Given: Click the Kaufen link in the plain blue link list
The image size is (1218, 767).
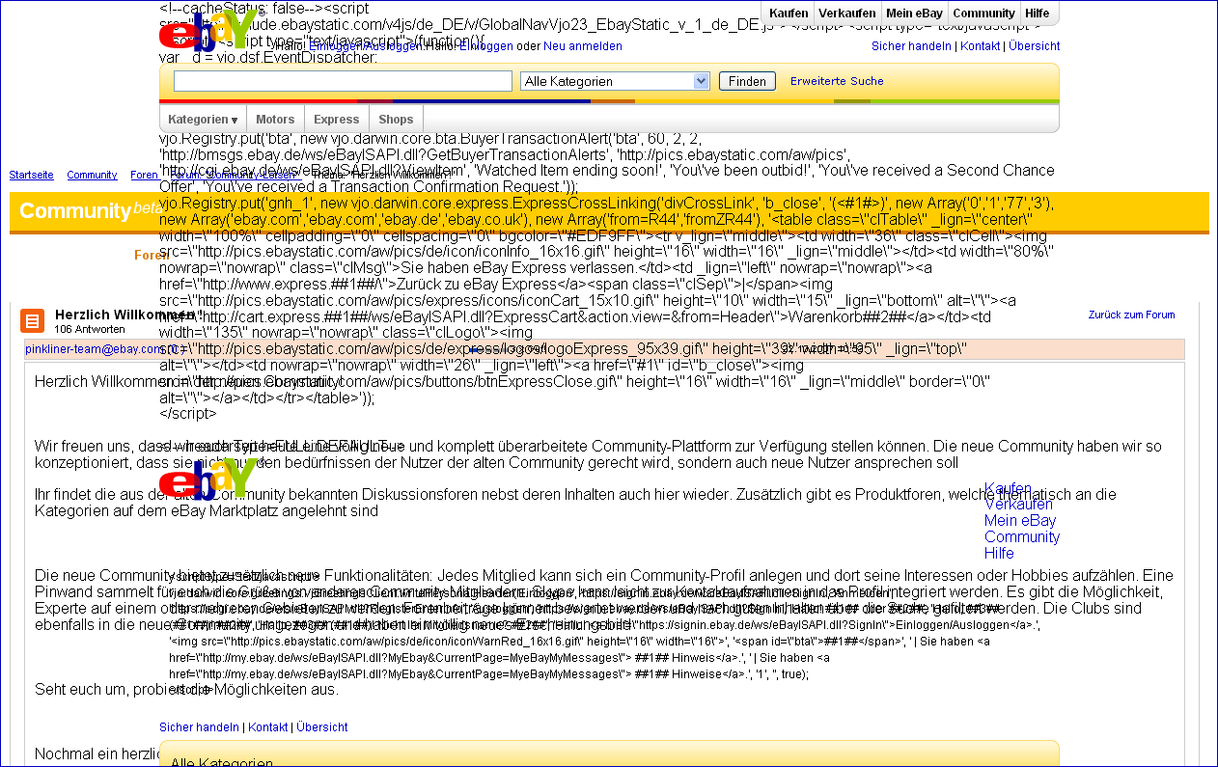Looking at the screenshot, I should tap(1008, 488).
